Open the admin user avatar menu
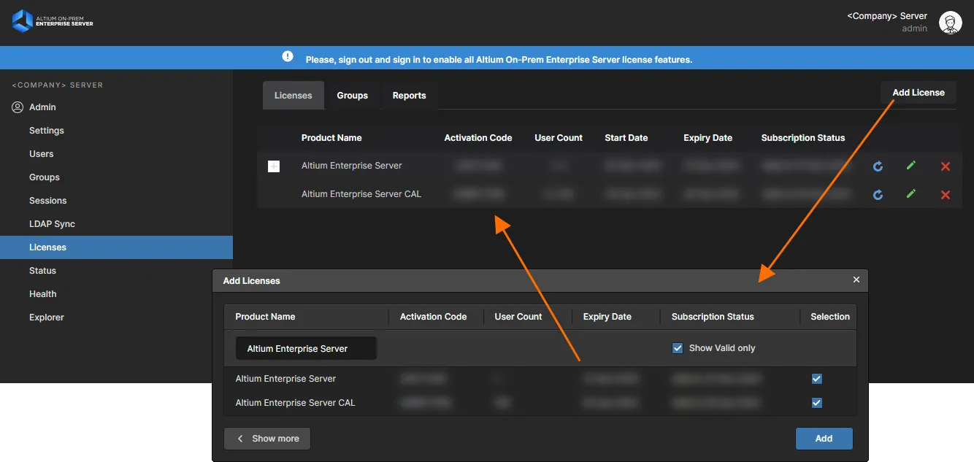974x462 pixels. click(x=950, y=23)
